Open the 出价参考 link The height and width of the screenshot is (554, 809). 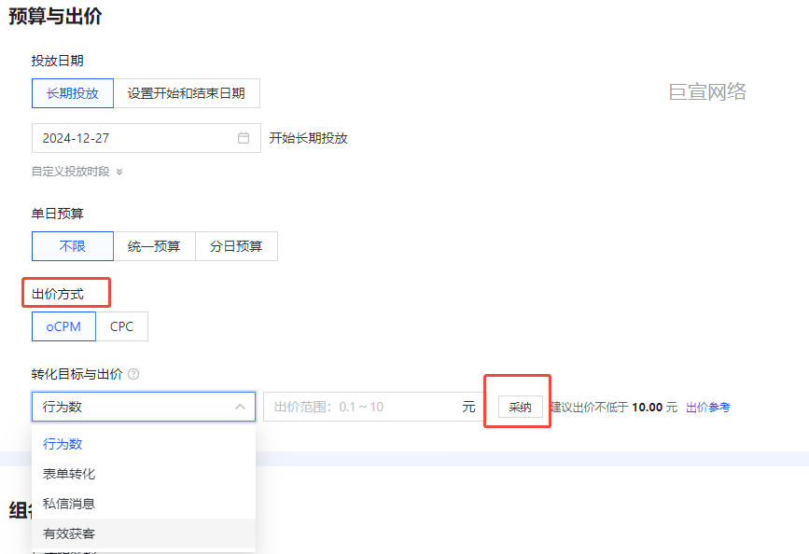point(708,407)
